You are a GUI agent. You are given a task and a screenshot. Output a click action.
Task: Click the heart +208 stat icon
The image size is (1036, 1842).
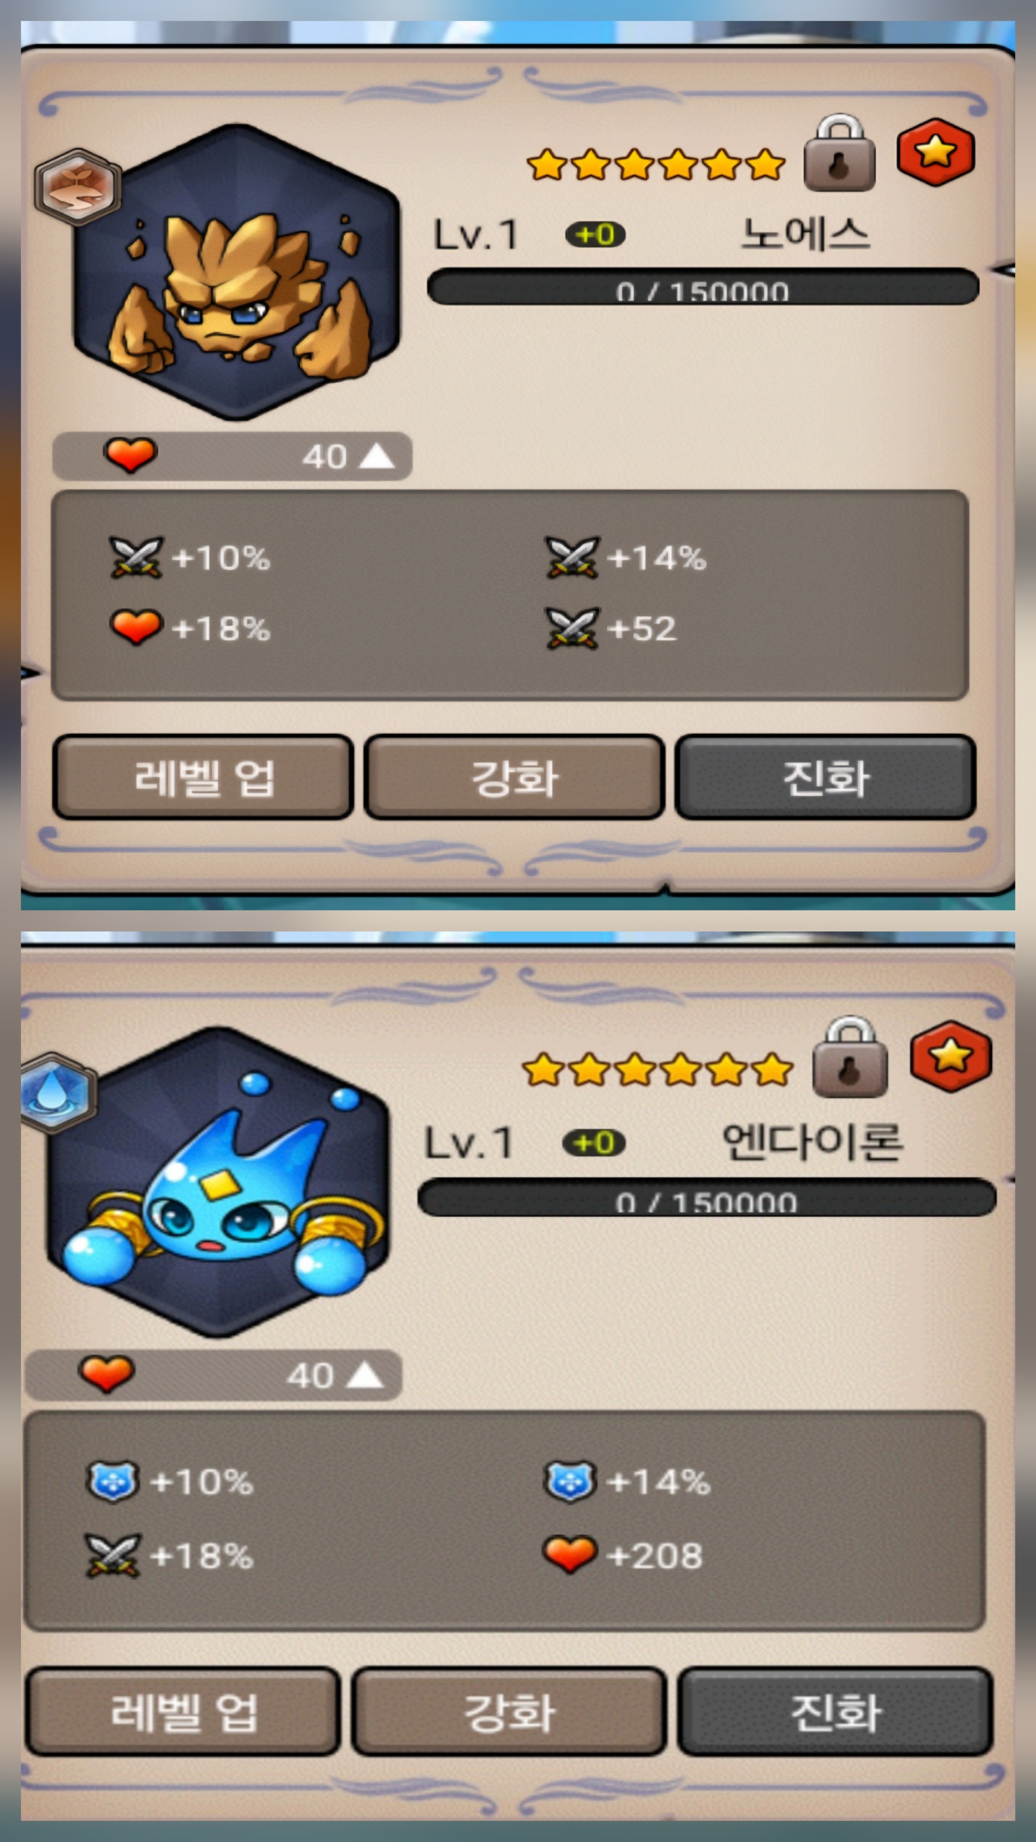(x=570, y=1555)
